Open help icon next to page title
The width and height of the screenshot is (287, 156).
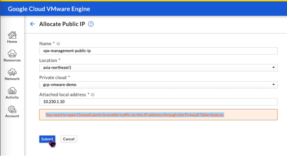[91, 24]
